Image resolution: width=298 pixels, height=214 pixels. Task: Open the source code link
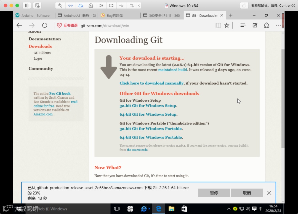tap(137, 150)
